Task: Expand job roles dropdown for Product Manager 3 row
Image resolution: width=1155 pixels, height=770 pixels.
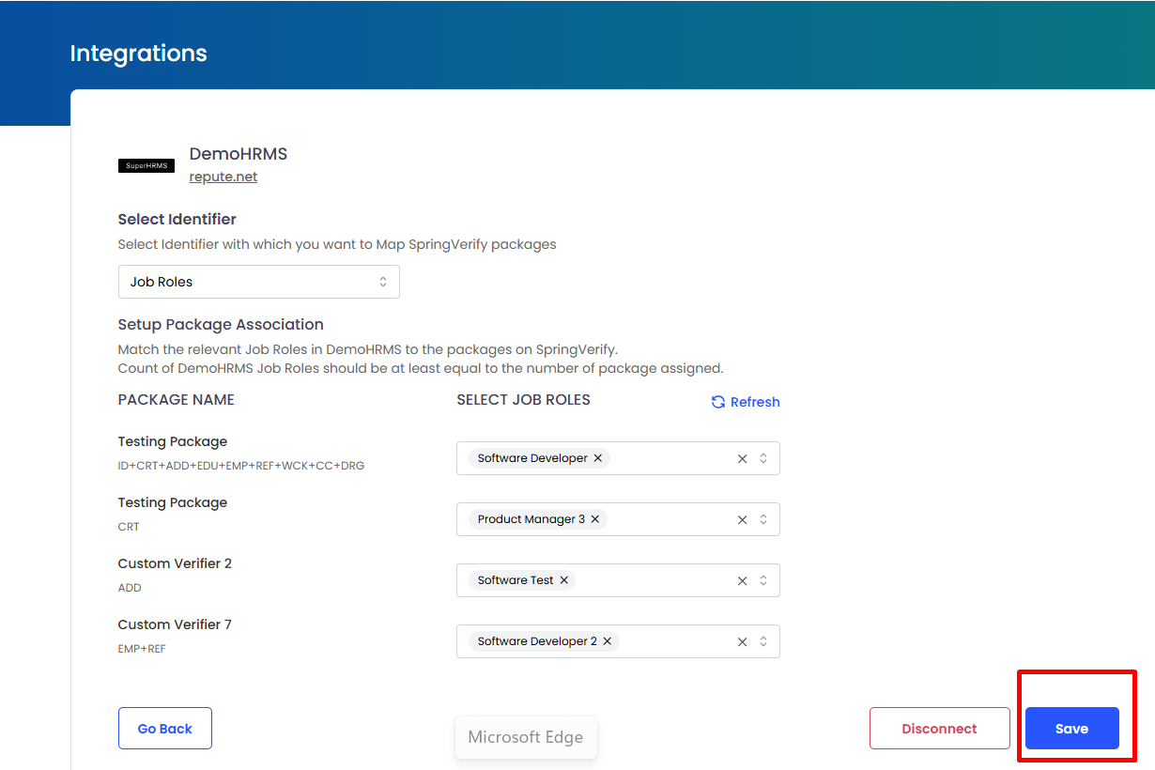Action: tap(763, 519)
